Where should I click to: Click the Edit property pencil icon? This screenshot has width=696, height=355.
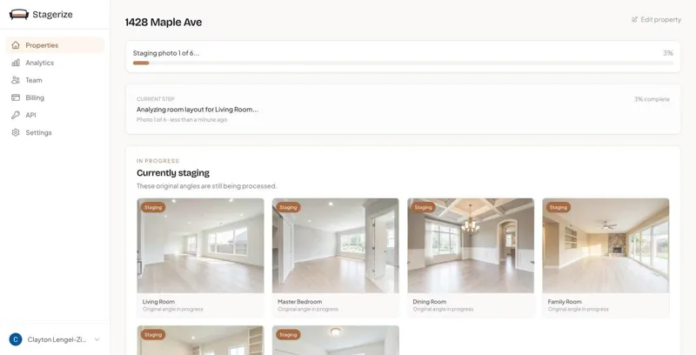click(635, 19)
